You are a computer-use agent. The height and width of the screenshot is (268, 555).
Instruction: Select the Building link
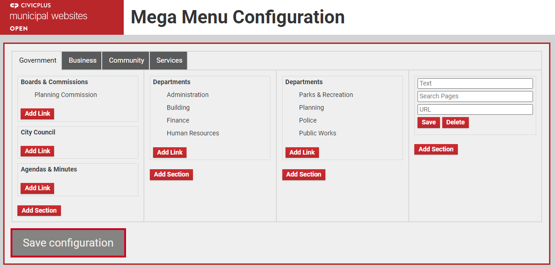click(x=178, y=107)
